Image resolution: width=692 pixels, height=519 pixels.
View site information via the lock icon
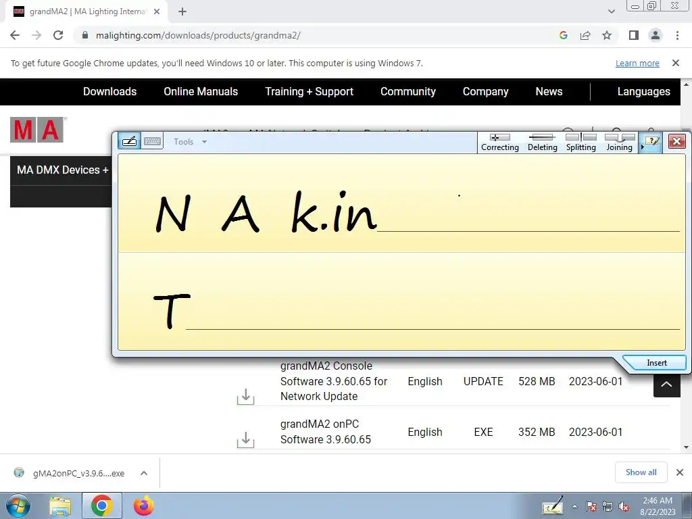[84, 35]
